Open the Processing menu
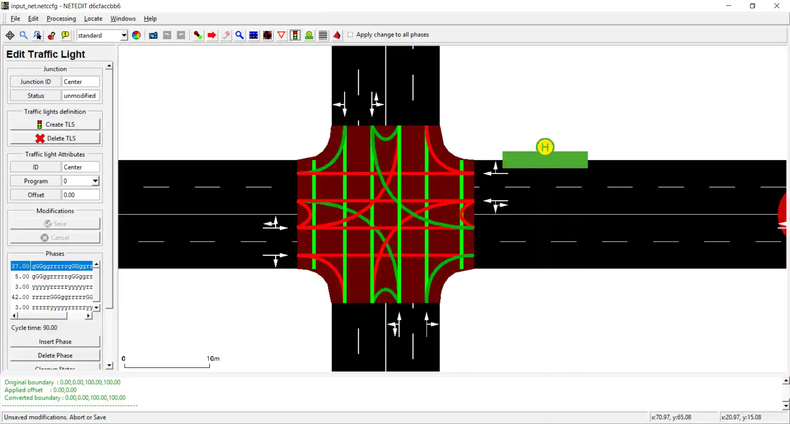Viewport: 790px width, 424px height. [61, 19]
